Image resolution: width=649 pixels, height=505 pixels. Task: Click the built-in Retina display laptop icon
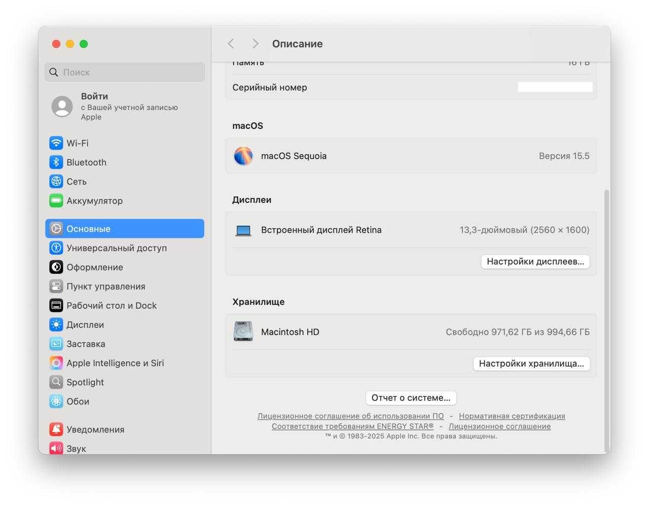coord(243,231)
